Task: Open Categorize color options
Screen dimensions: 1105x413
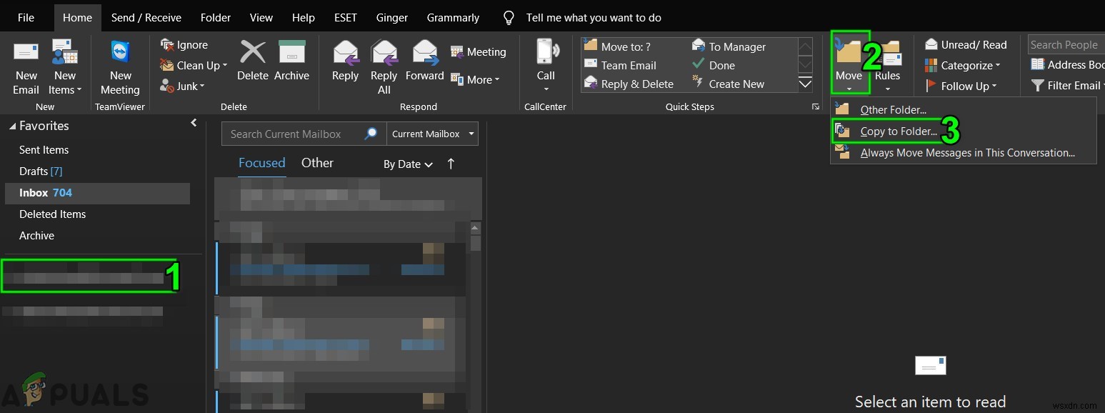Action: [962, 65]
